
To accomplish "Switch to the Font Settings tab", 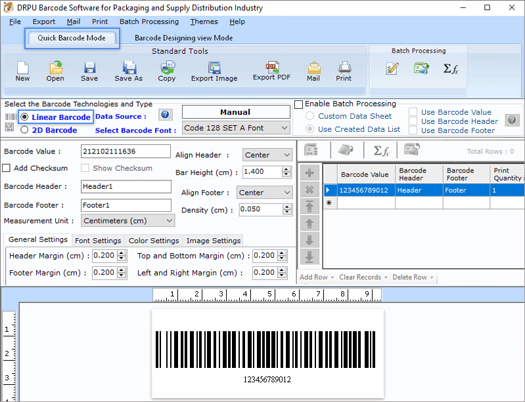I will (98, 241).
